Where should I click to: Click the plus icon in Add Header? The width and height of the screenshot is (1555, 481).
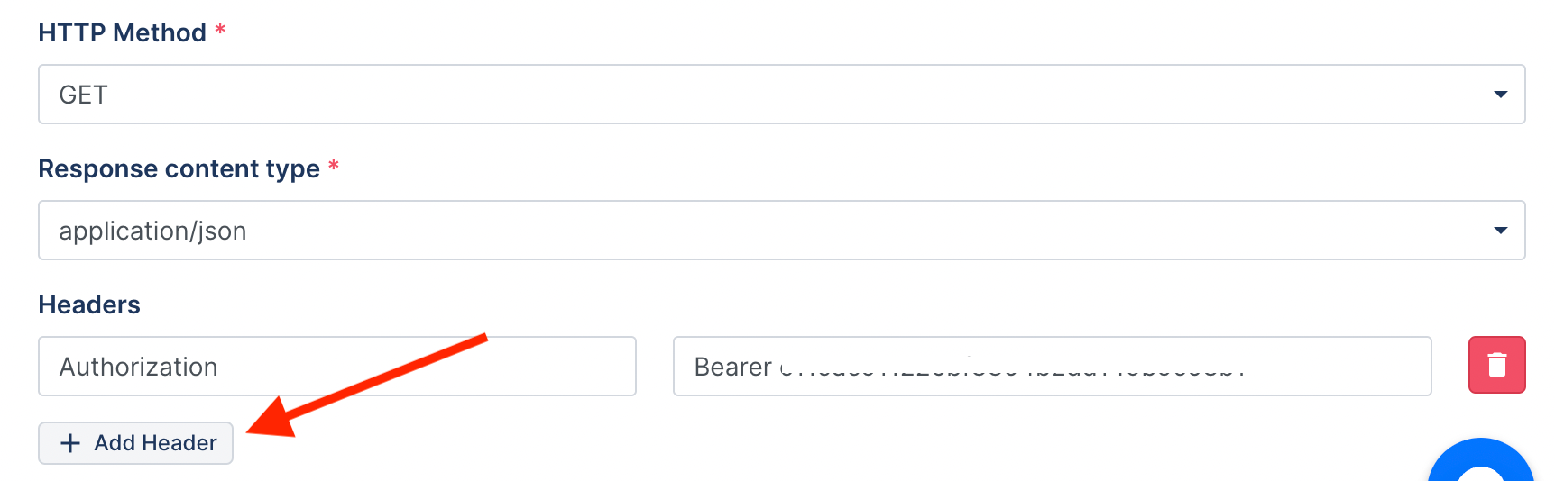click(x=70, y=443)
